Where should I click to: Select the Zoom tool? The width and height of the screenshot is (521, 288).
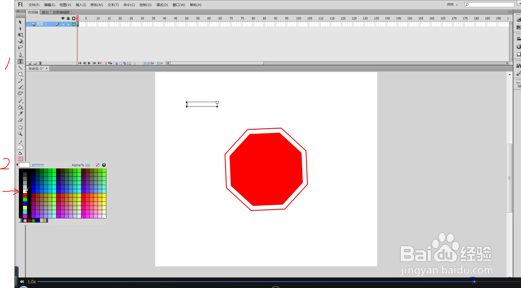(x=20, y=134)
